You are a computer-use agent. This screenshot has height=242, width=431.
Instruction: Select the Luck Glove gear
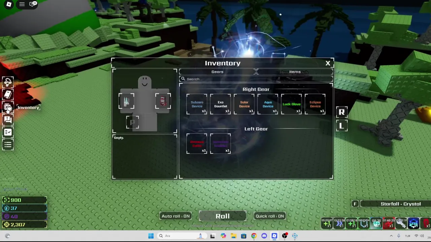(292, 104)
